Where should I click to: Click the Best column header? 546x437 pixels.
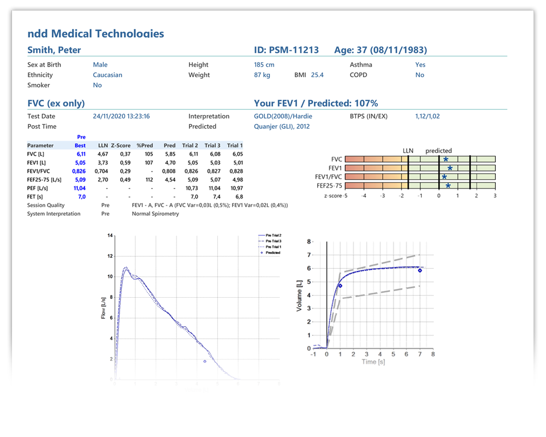(80, 146)
